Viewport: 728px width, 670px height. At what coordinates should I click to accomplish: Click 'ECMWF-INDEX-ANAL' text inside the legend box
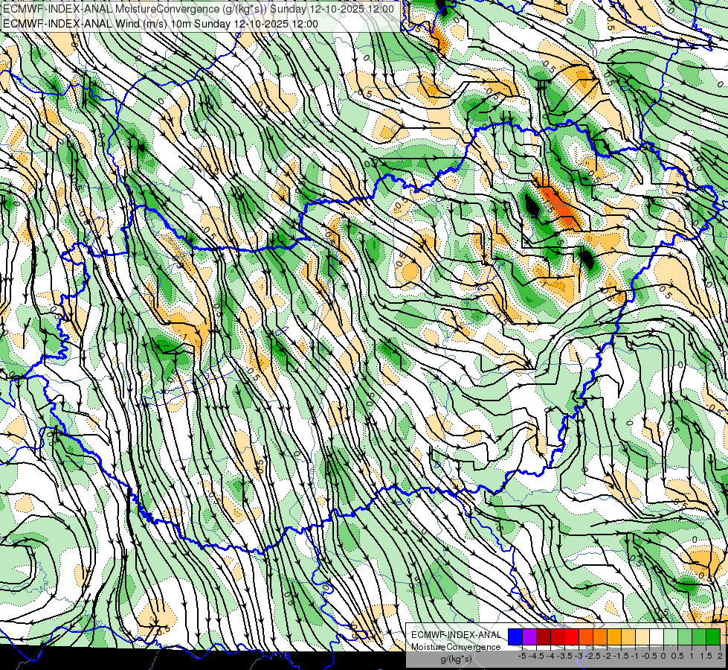(457, 635)
